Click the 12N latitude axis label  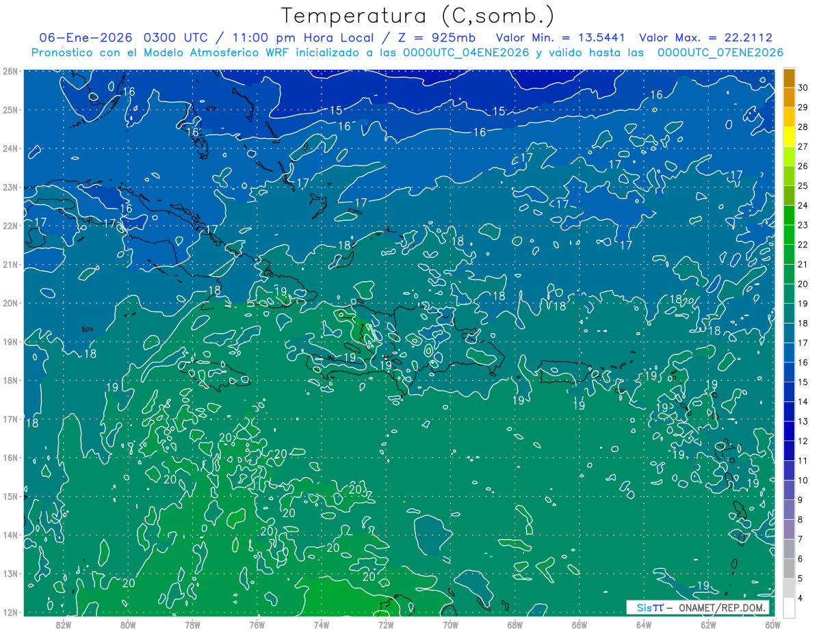click(x=10, y=612)
